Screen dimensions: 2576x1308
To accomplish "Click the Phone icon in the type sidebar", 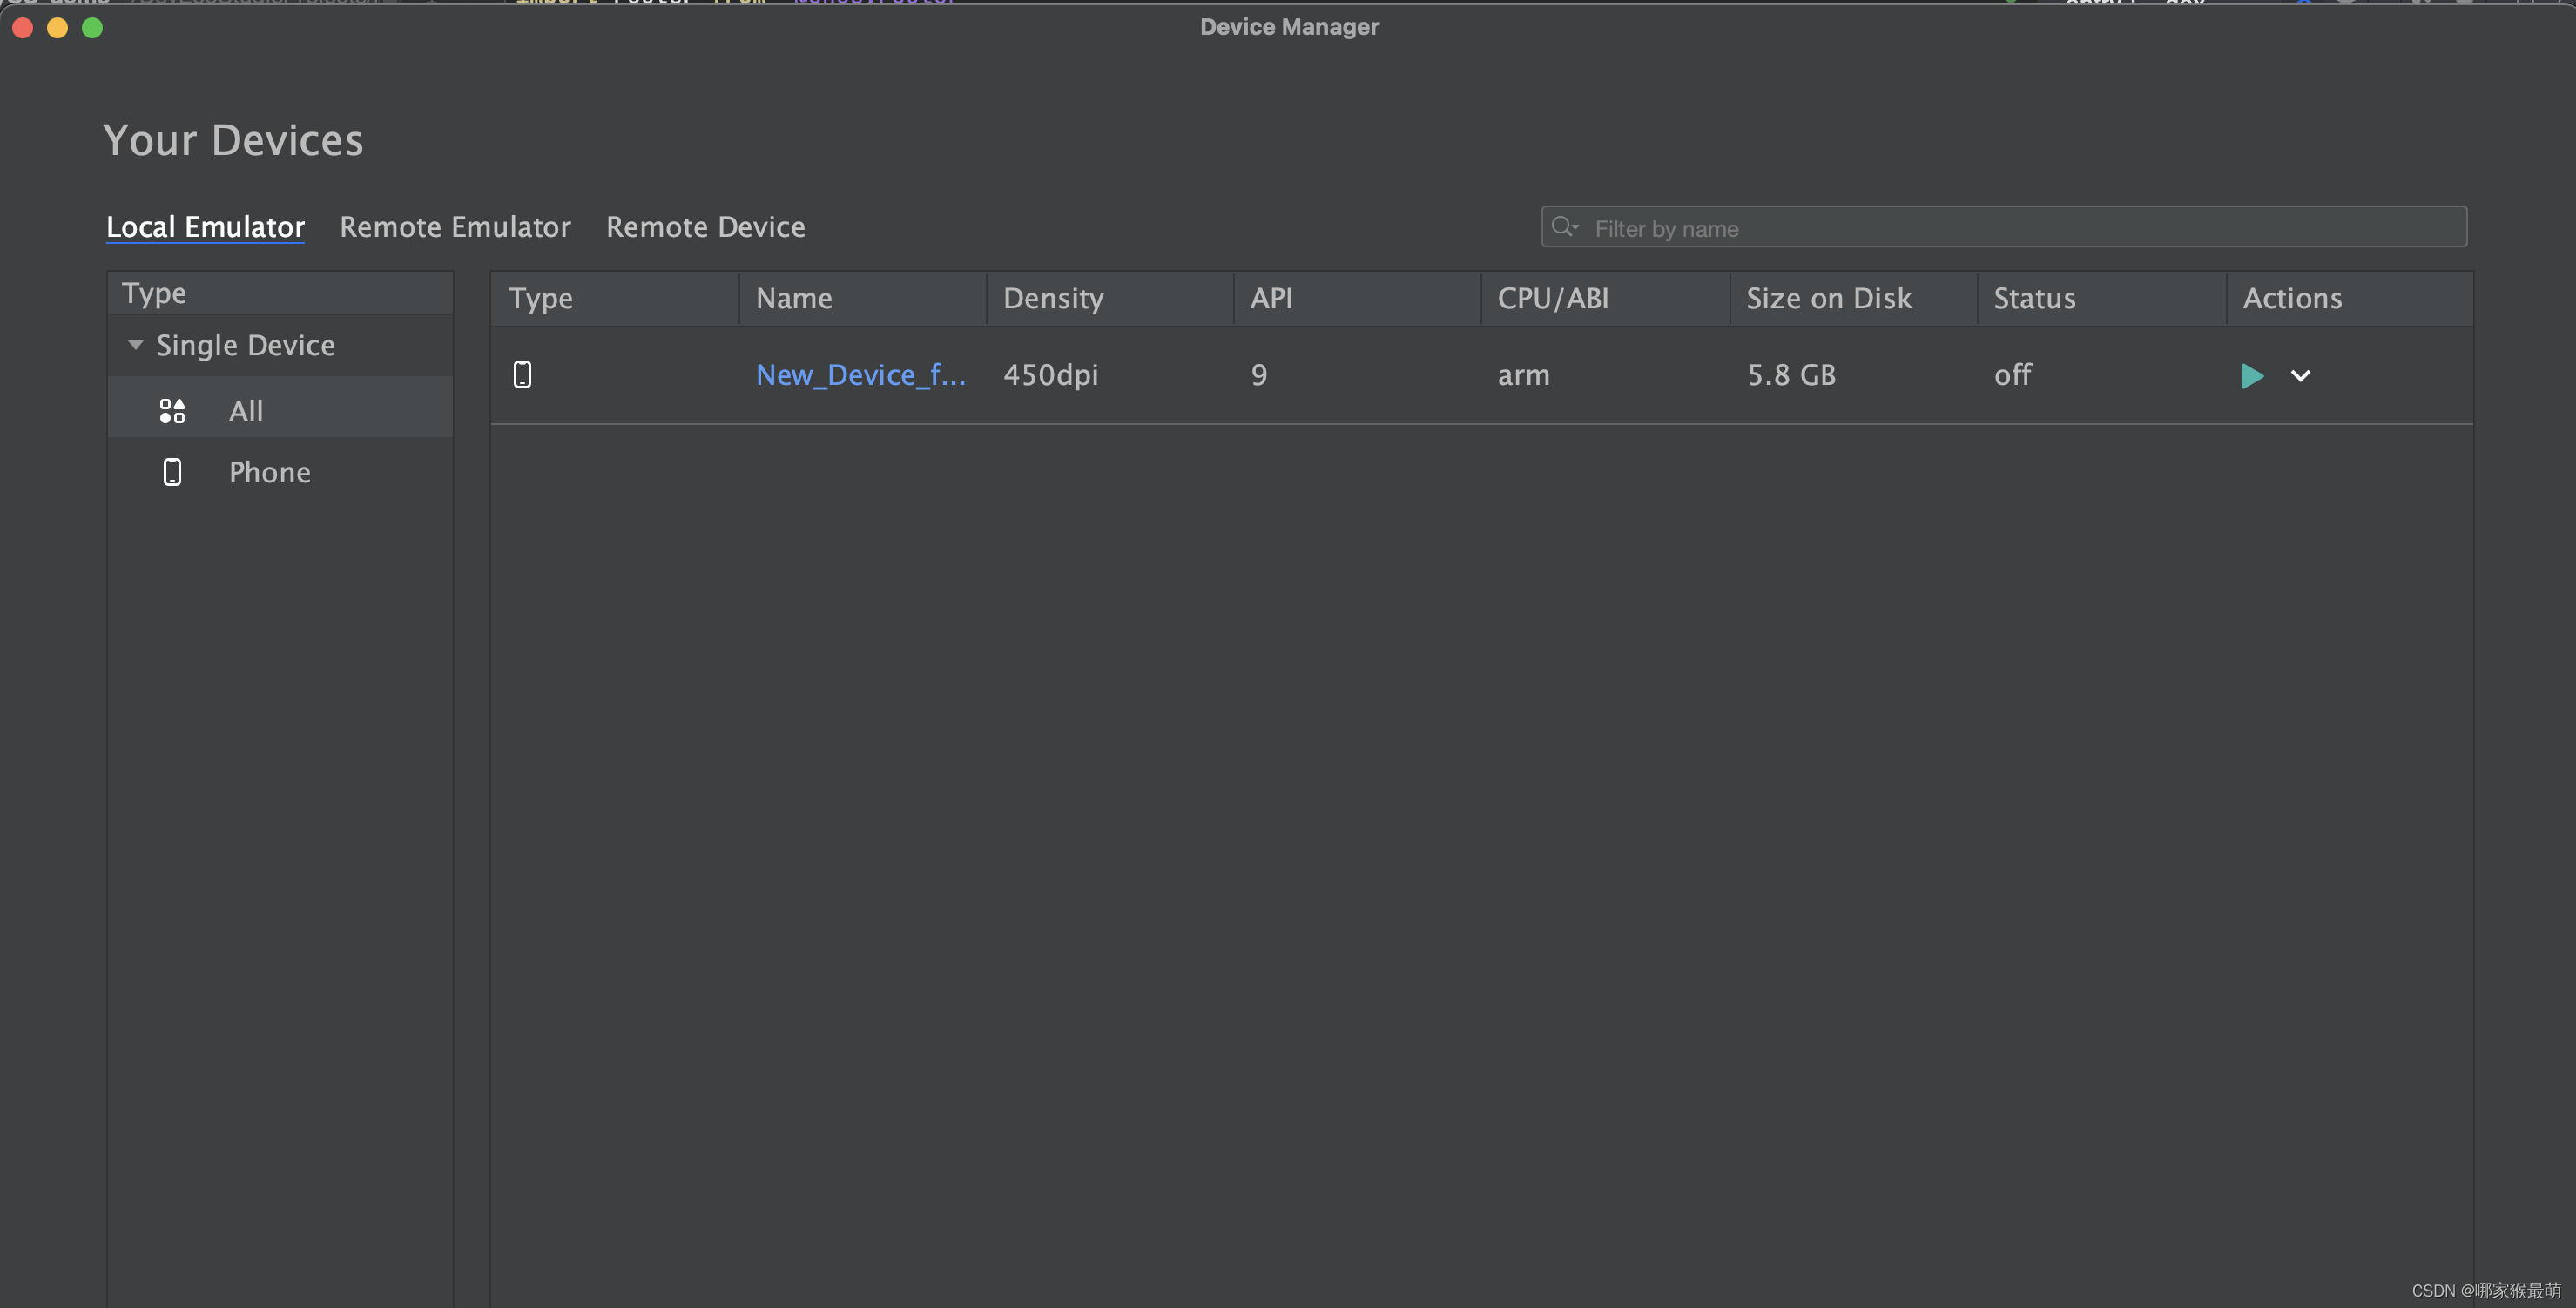I will point(172,472).
